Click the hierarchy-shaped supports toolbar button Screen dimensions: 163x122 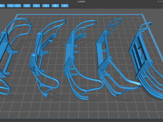[x=36, y=6]
